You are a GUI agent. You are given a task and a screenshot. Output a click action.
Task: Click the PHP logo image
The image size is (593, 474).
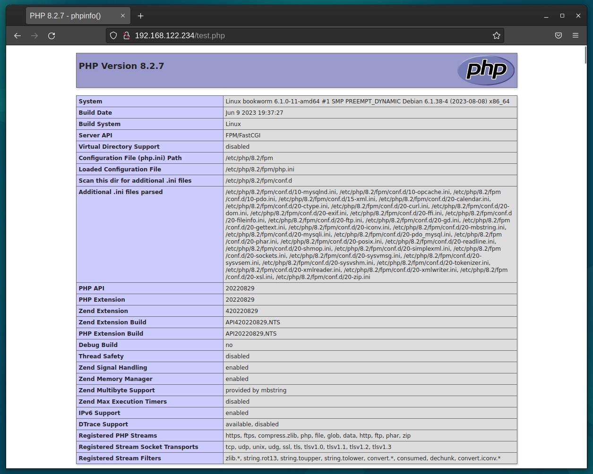pos(485,70)
